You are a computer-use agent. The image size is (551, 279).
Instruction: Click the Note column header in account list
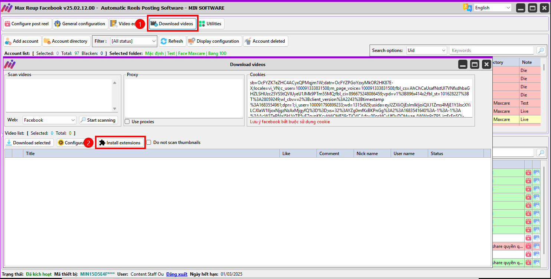[529, 62]
